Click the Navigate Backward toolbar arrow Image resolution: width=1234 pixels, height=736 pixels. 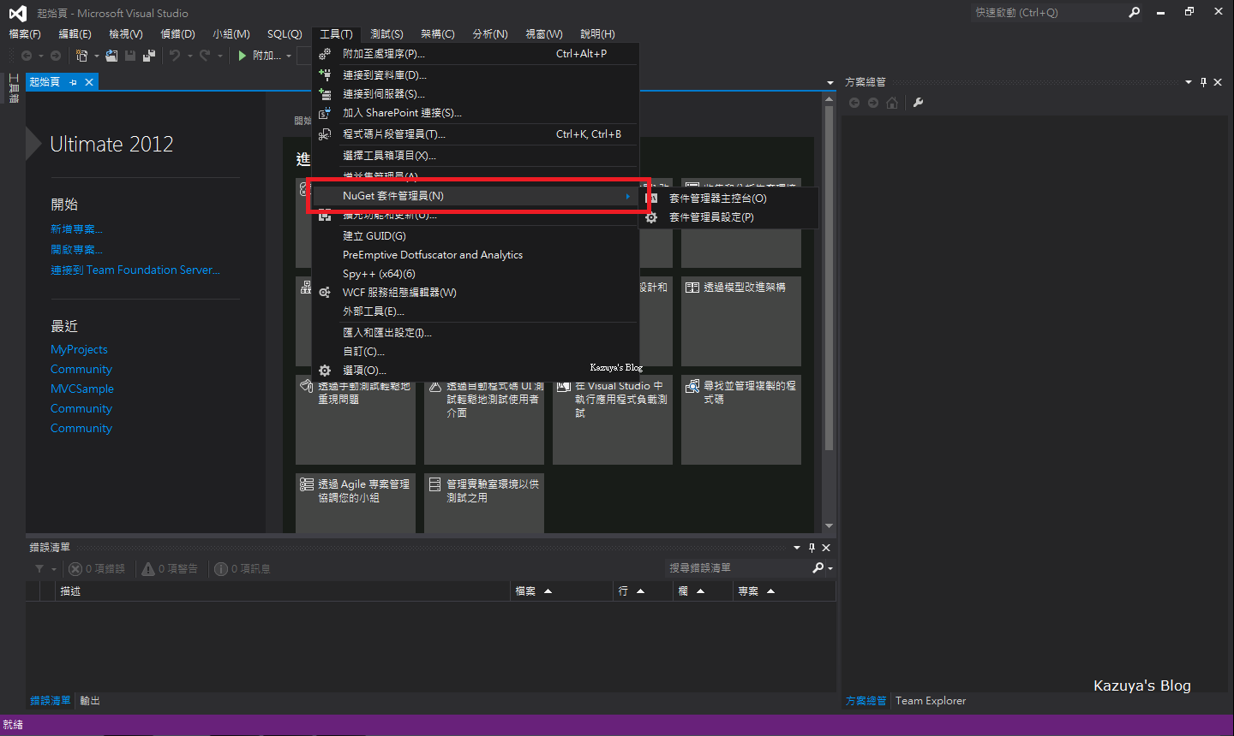coord(27,56)
